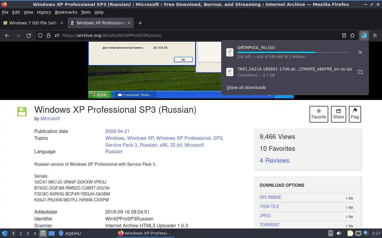This screenshot has width=382, height=238.
Task: Open the clipboard tray icon
Action: tap(350, 233)
